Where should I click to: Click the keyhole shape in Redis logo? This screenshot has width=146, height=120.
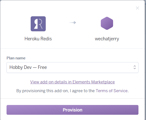(36, 24)
